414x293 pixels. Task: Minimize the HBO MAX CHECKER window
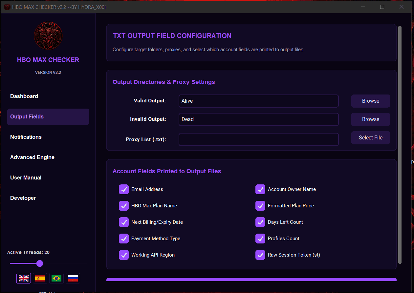(363, 7)
